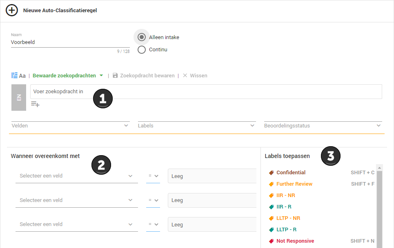The height and width of the screenshot is (248, 394).
Task: Toggle the Aa case sensitivity icon
Action: (x=22, y=76)
